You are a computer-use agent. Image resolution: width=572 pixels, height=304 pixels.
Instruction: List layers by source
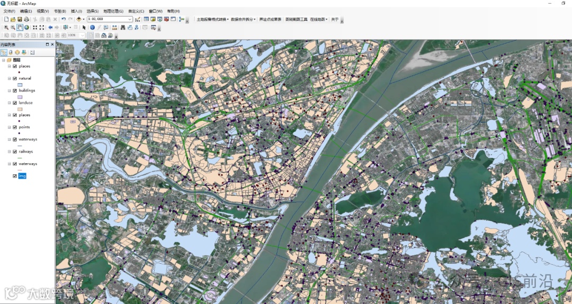click(11, 52)
